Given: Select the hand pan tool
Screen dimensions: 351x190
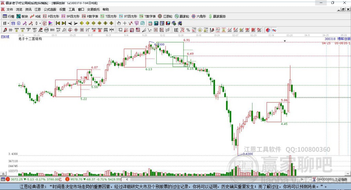Looking at the screenshot, I should pos(119,23).
